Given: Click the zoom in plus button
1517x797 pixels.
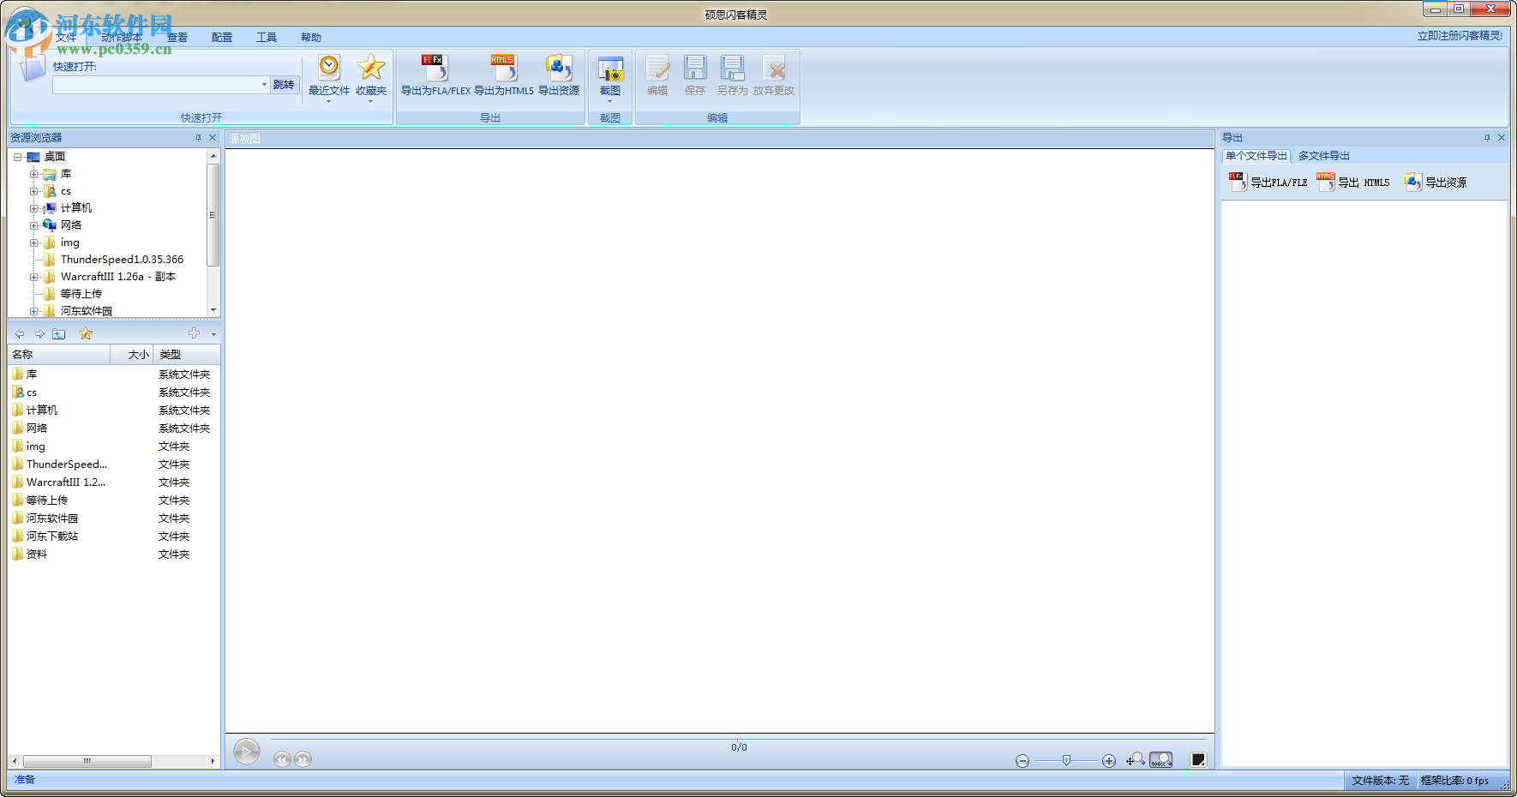Looking at the screenshot, I should click(1109, 761).
